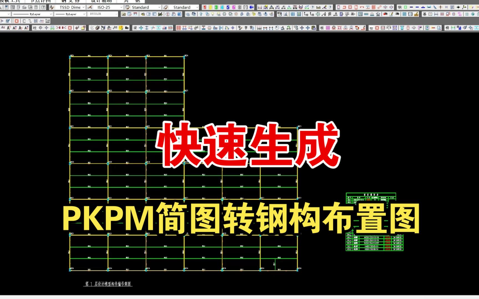Click the 钢 steel tool icon
Viewport: 479px width, 299px height.
pos(399,7)
